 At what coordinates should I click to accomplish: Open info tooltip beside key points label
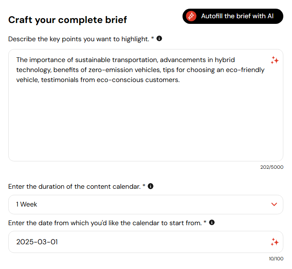click(159, 39)
